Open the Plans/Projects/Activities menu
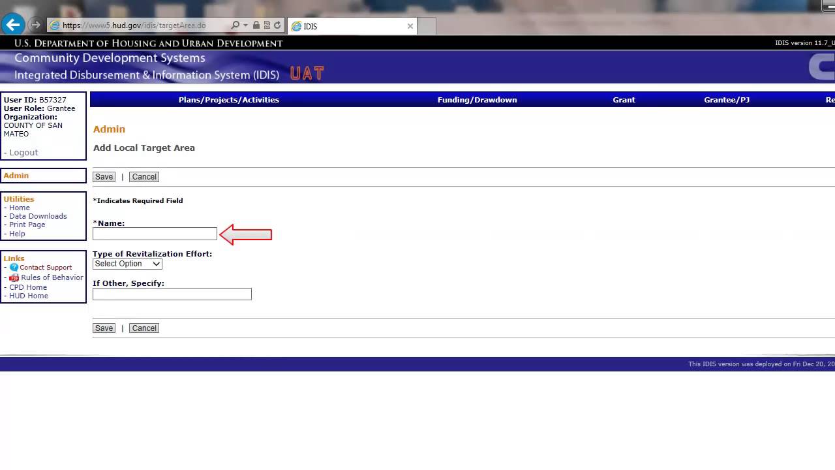The width and height of the screenshot is (835, 470). point(228,100)
